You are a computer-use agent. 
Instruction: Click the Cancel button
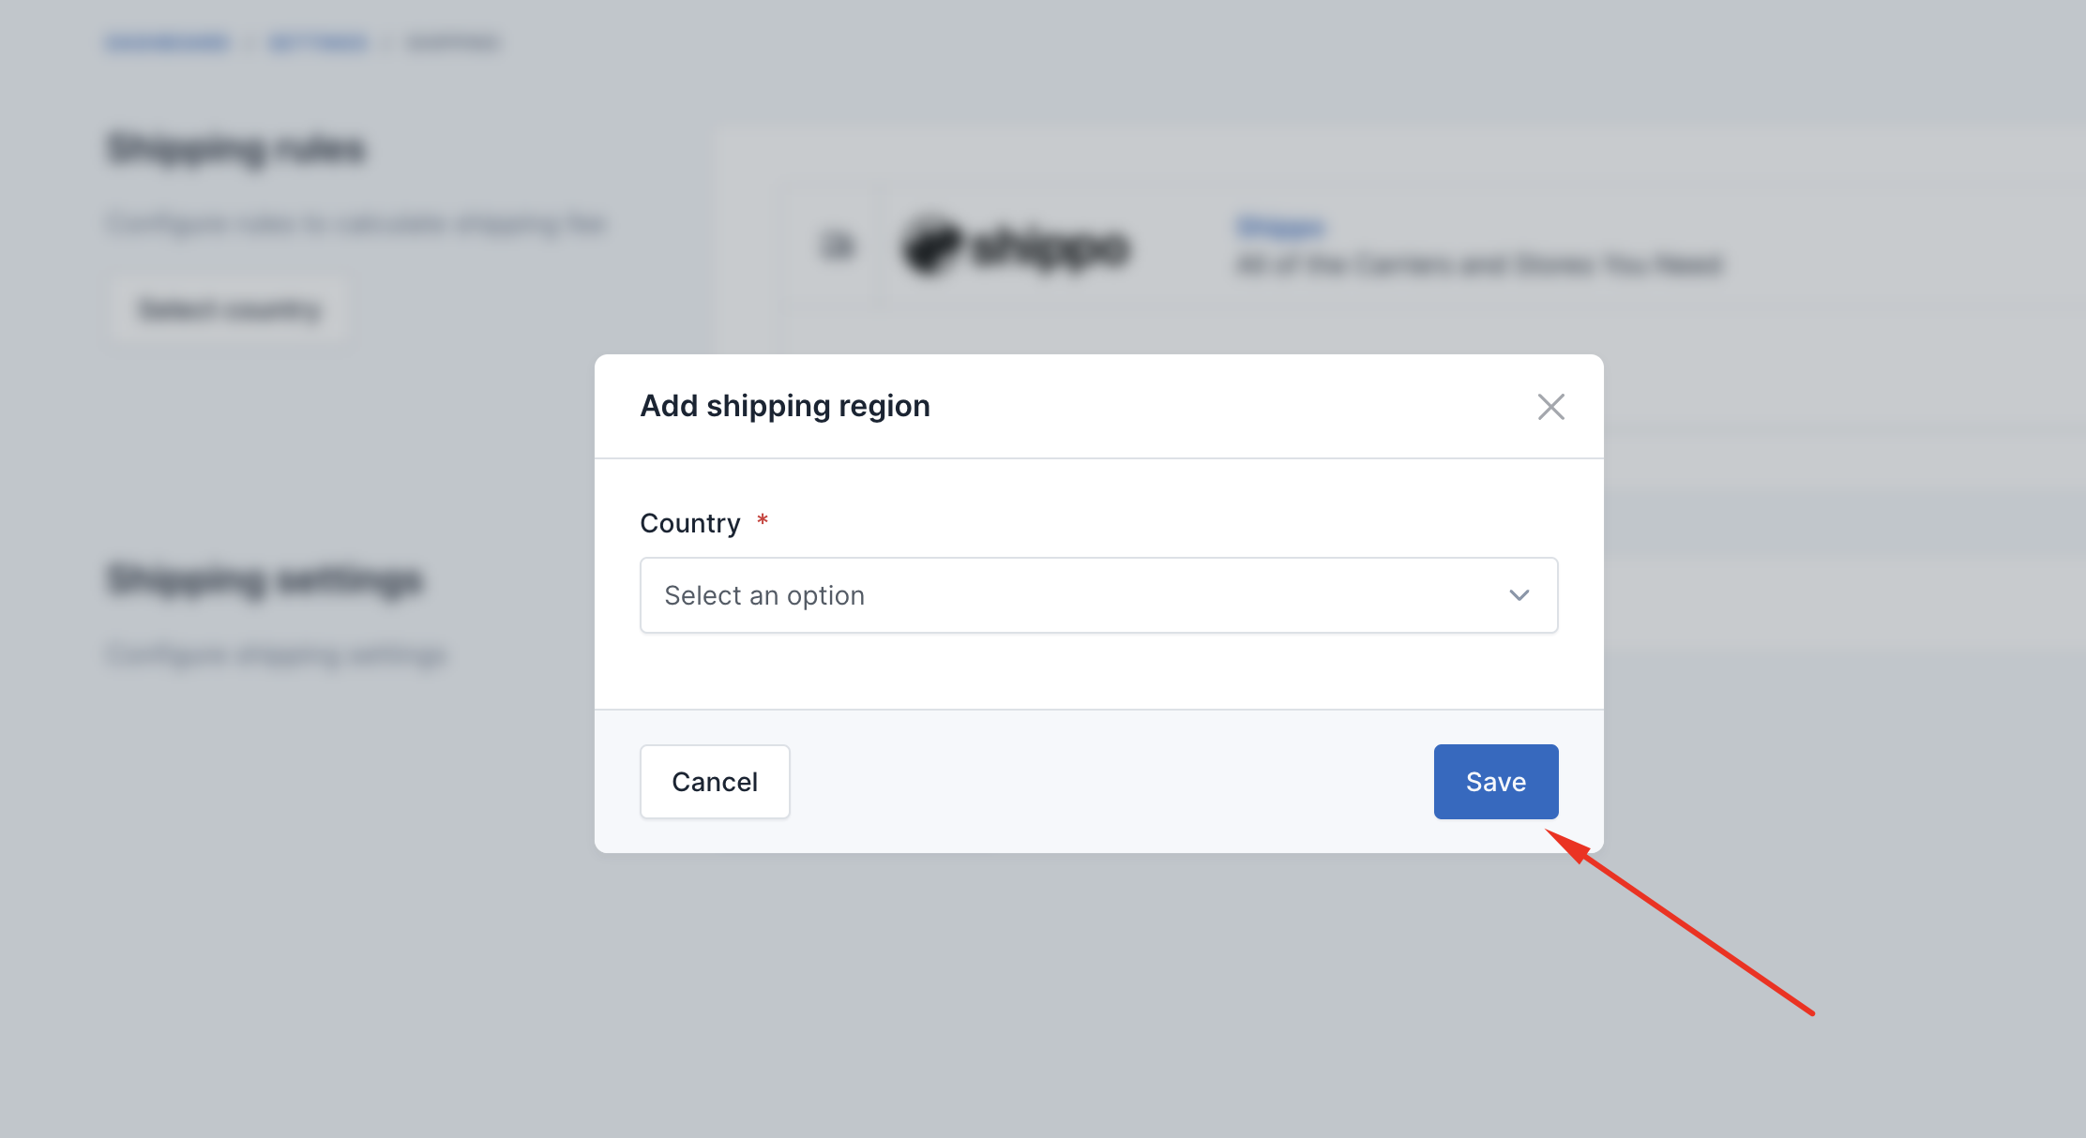tap(715, 782)
